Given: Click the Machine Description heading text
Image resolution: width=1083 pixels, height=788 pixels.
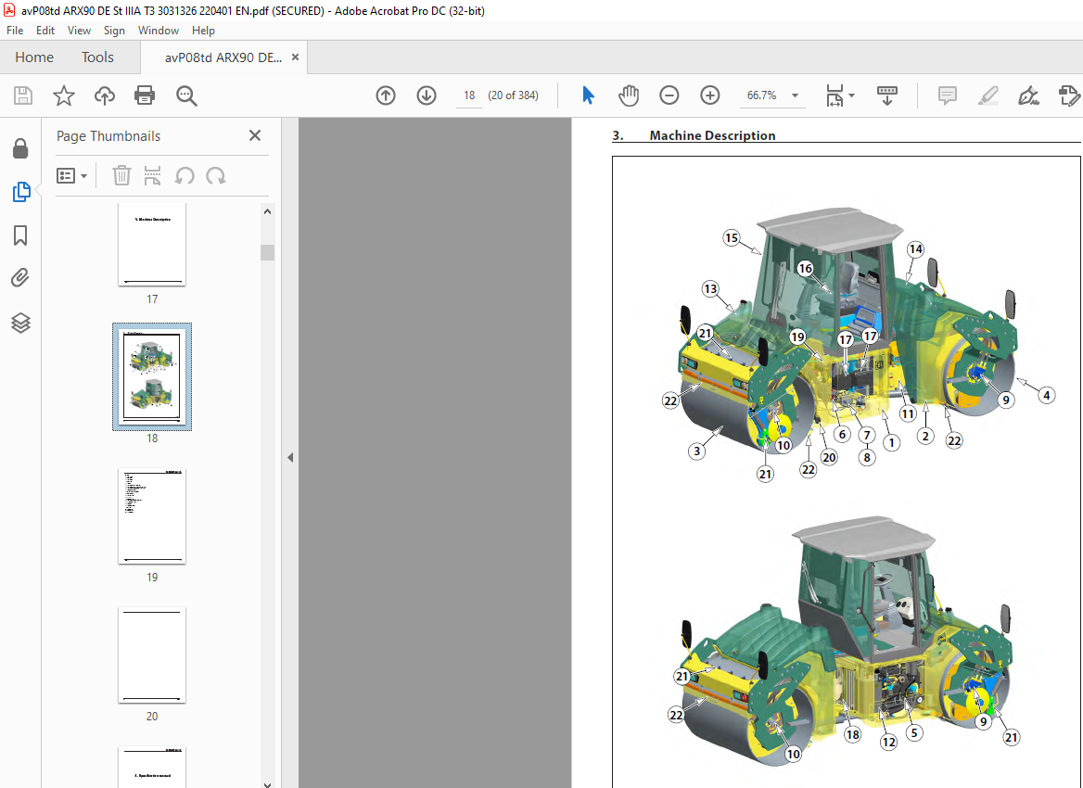Looking at the screenshot, I should pyautogui.click(x=712, y=135).
